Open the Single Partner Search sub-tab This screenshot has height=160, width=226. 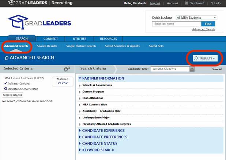click(81, 46)
